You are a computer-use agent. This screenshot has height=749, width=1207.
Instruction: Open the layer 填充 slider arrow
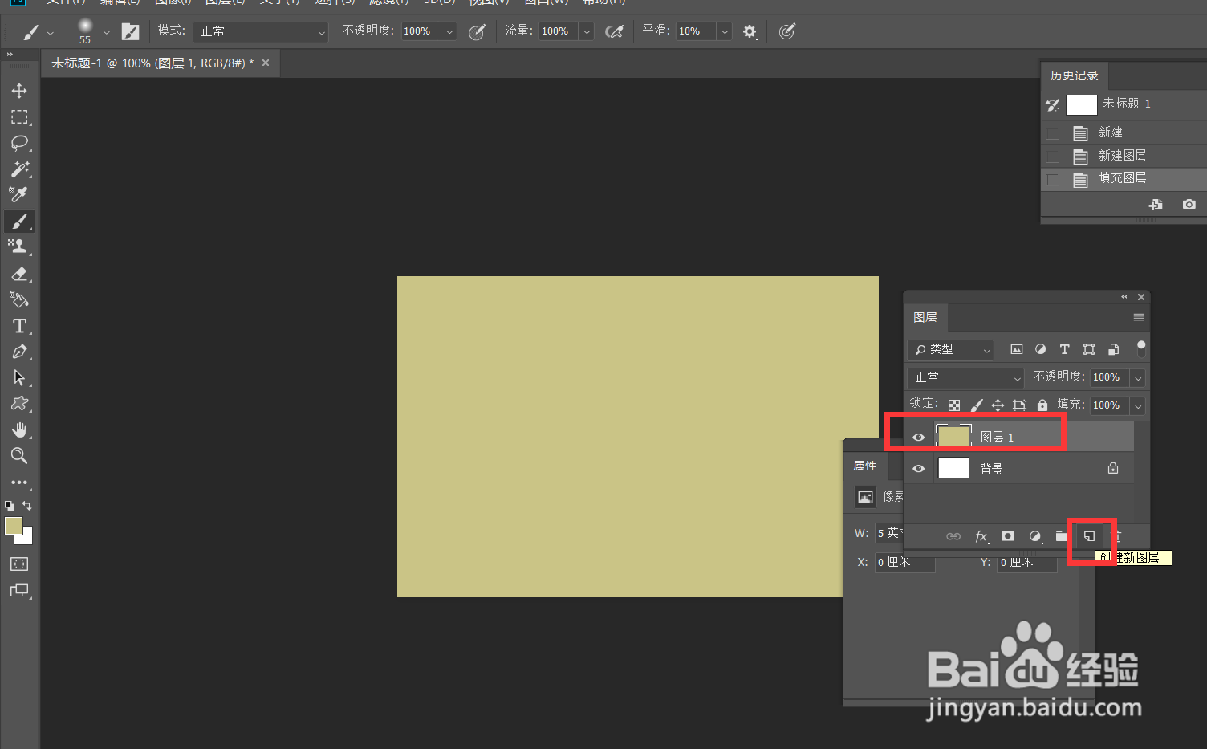tap(1138, 405)
